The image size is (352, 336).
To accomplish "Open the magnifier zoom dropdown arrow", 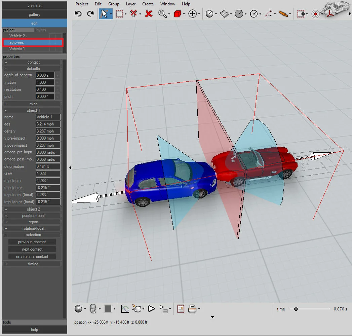I will click(169, 14).
